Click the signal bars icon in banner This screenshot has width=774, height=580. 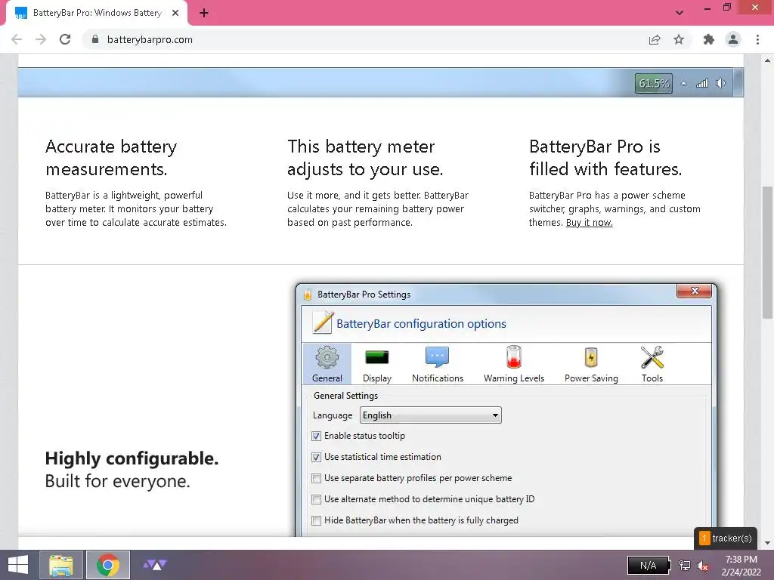pos(702,83)
